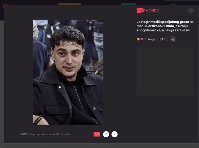
Task: Click the 2 / 5 photo counter badge
Action: pyautogui.click(x=97, y=134)
